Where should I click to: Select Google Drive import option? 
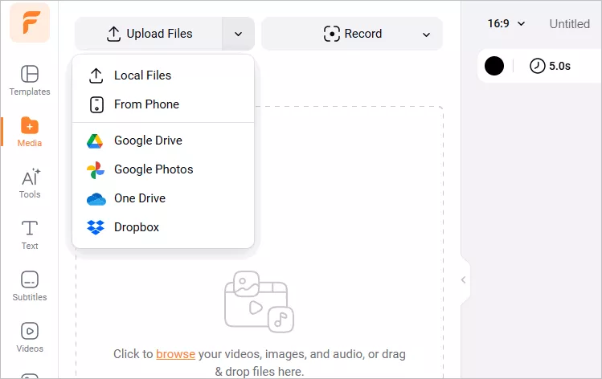163,141
